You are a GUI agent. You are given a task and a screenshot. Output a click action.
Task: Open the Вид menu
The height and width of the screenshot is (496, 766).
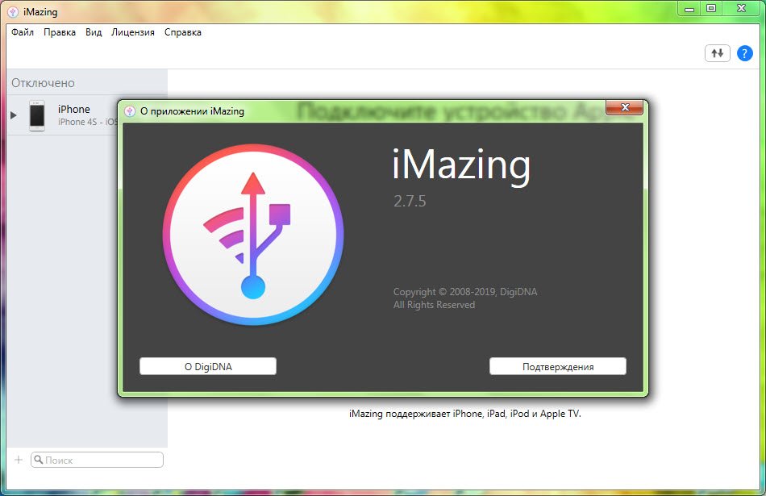coord(94,32)
